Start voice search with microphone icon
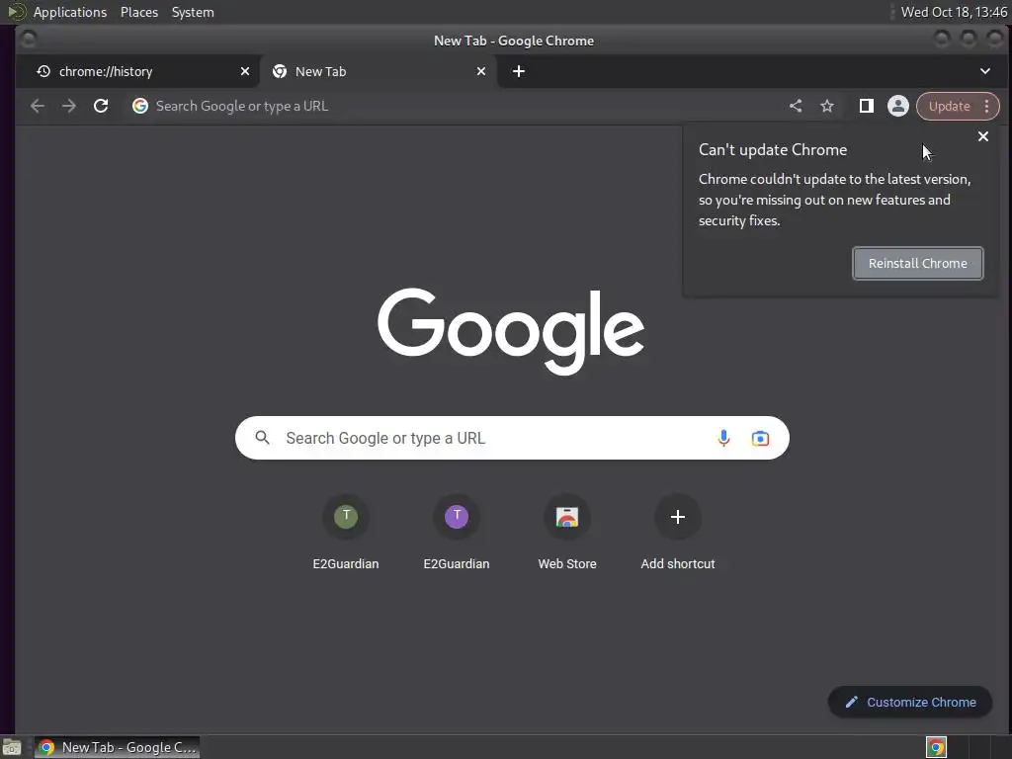Viewport: 1012px width, 759px height. (x=723, y=438)
